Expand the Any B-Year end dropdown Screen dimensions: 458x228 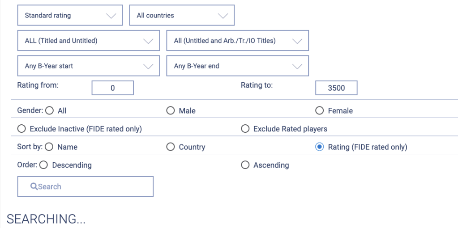(237, 66)
